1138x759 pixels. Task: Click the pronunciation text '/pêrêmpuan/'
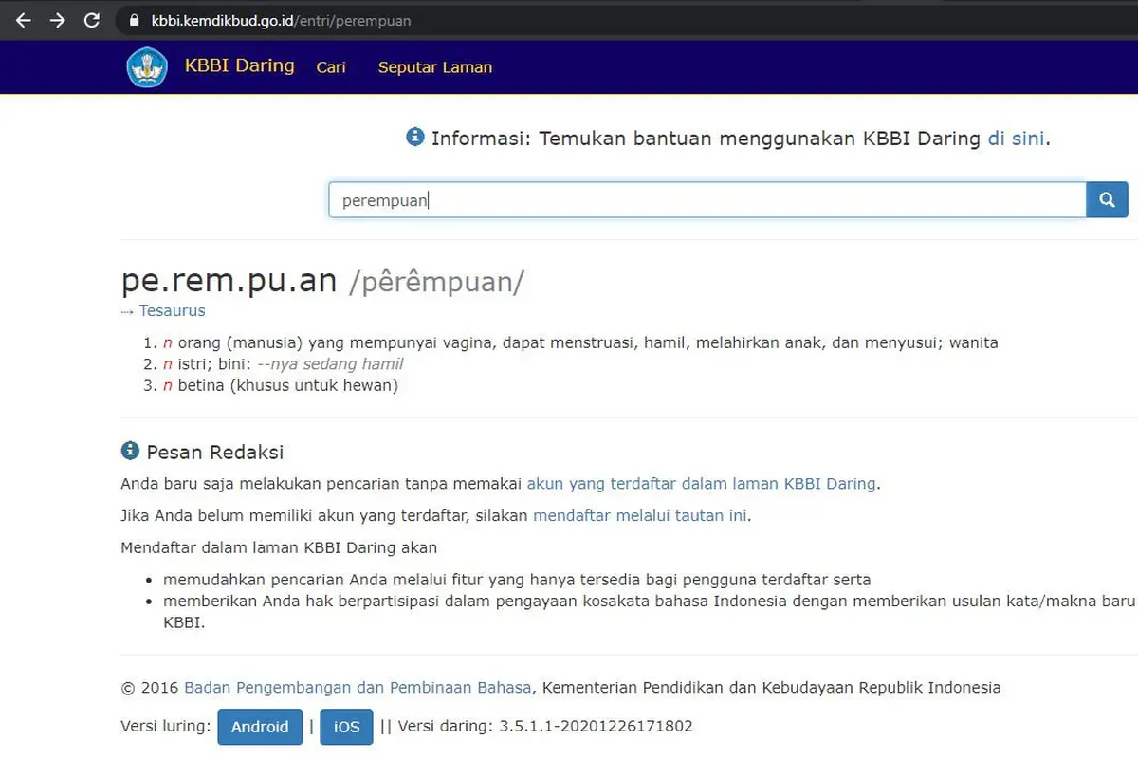click(436, 282)
